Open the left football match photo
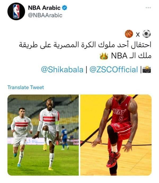 point(43,135)
